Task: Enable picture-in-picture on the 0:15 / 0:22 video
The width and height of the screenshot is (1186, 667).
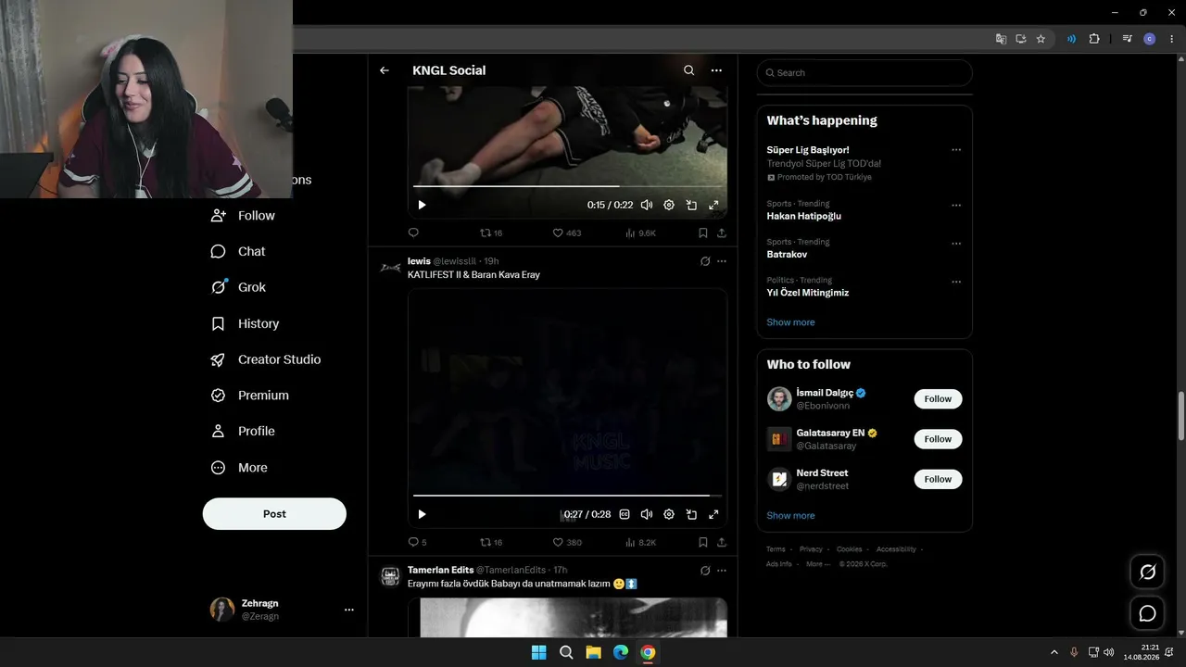Action: click(691, 205)
